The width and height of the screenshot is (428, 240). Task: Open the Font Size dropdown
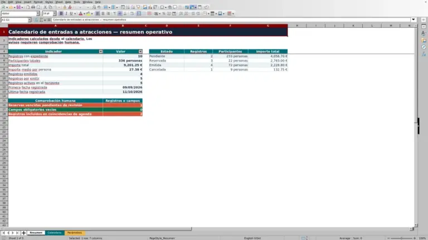54,13
